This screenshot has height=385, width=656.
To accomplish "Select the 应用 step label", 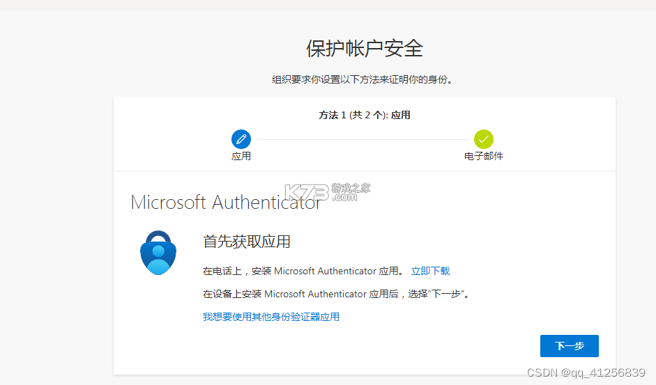I will coord(241,157).
